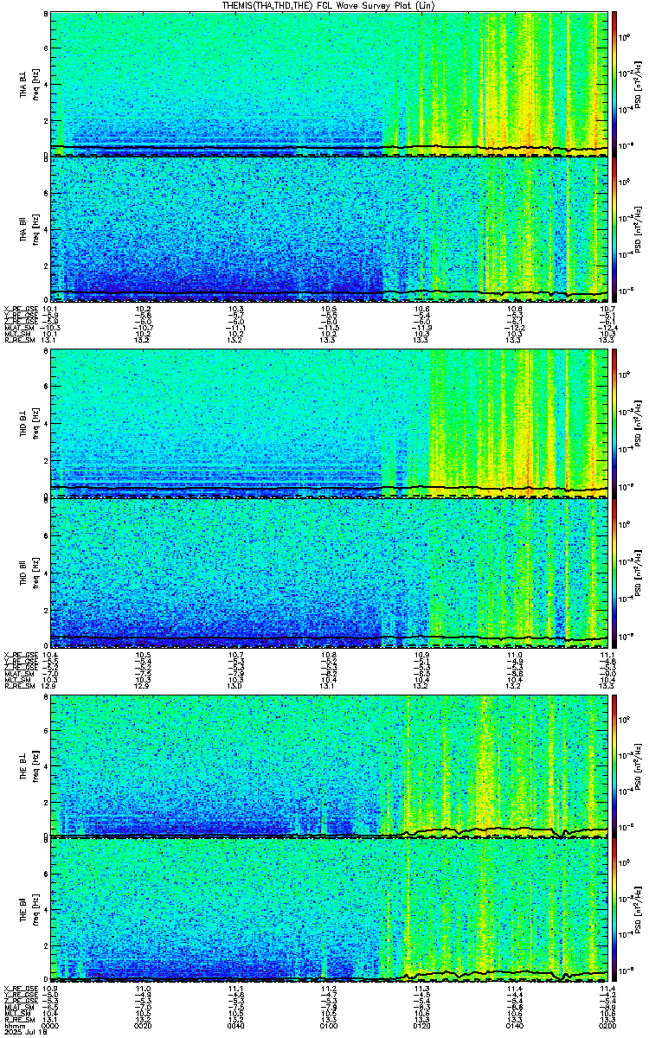This screenshot has height=1038, width=649.
Task: Click the PSD color bar beside THE B⊥
Action: pyautogui.click(x=614, y=766)
